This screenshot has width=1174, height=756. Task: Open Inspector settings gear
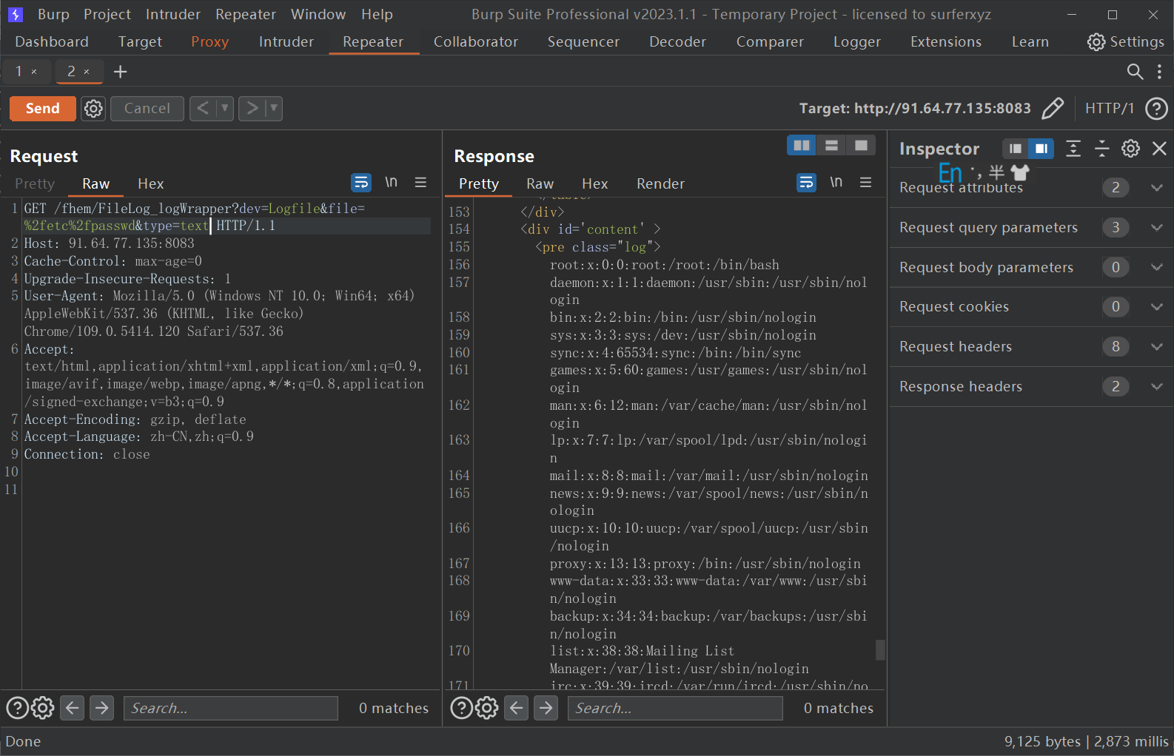pos(1131,149)
